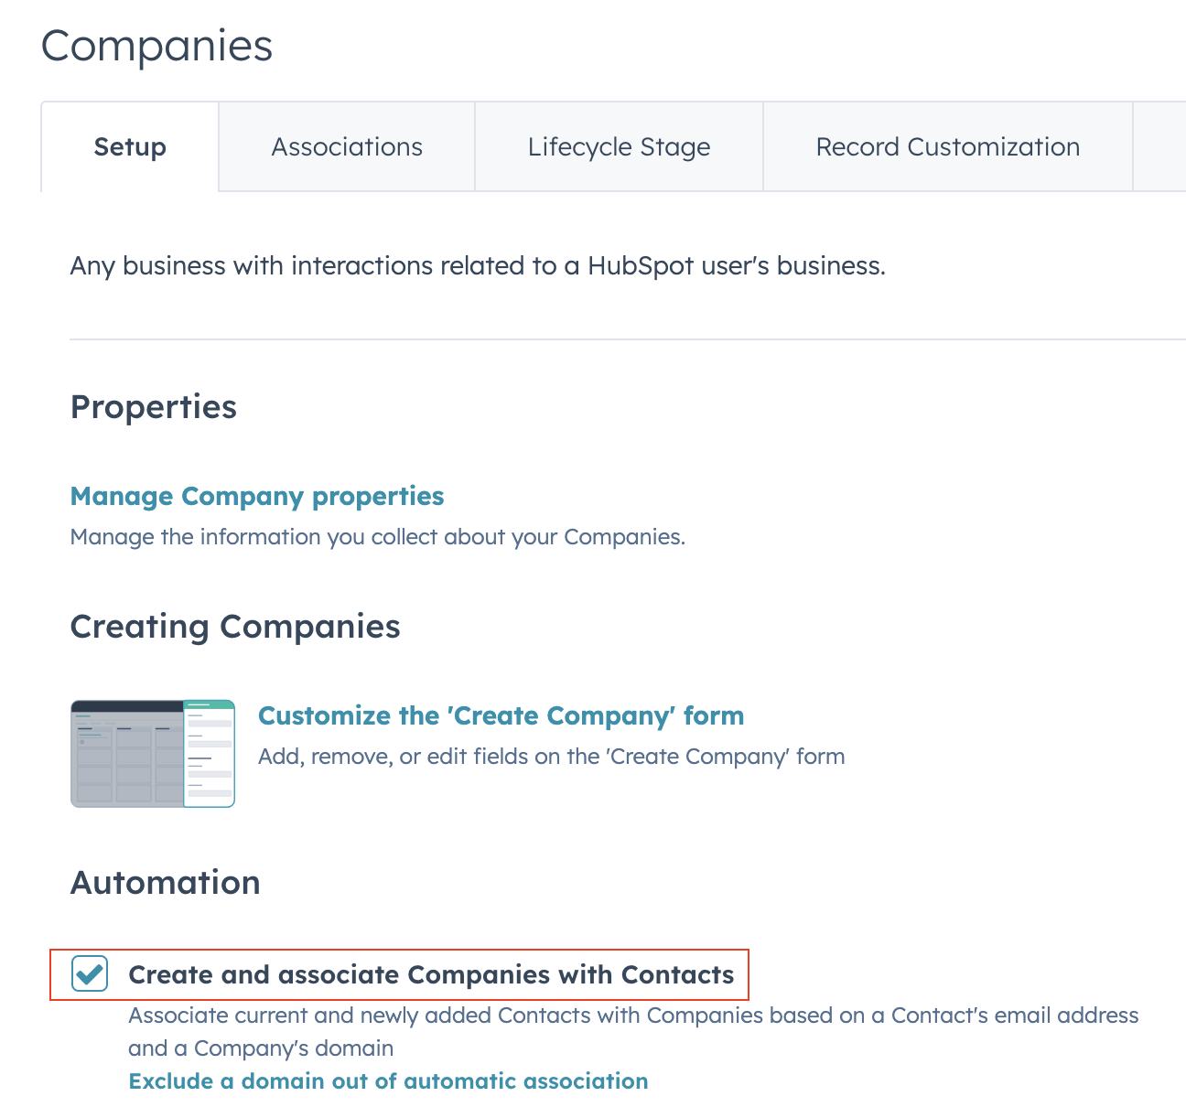
Task: Click the 'Any business with interactions' description text
Action: pos(478,266)
